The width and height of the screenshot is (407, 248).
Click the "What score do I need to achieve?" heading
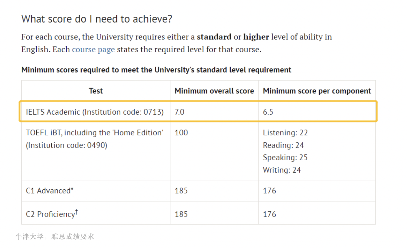point(97,19)
